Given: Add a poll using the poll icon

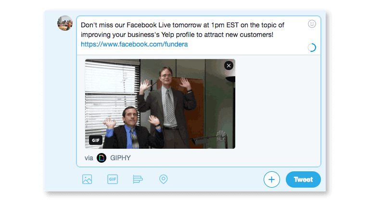Looking at the screenshot, I should 138,179.
